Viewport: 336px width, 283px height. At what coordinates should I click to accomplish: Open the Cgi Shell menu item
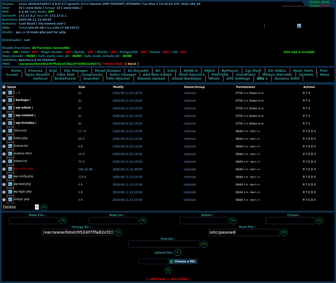[253, 71]
